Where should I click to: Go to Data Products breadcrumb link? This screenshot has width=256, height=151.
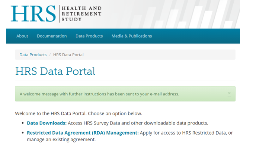click(x=33, y=55)
